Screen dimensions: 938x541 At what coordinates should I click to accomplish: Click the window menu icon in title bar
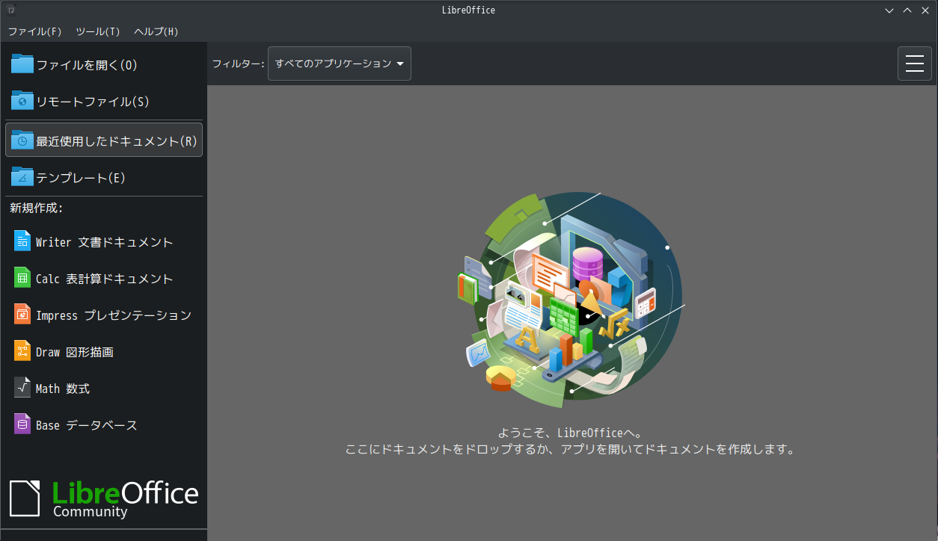point(11,10)
